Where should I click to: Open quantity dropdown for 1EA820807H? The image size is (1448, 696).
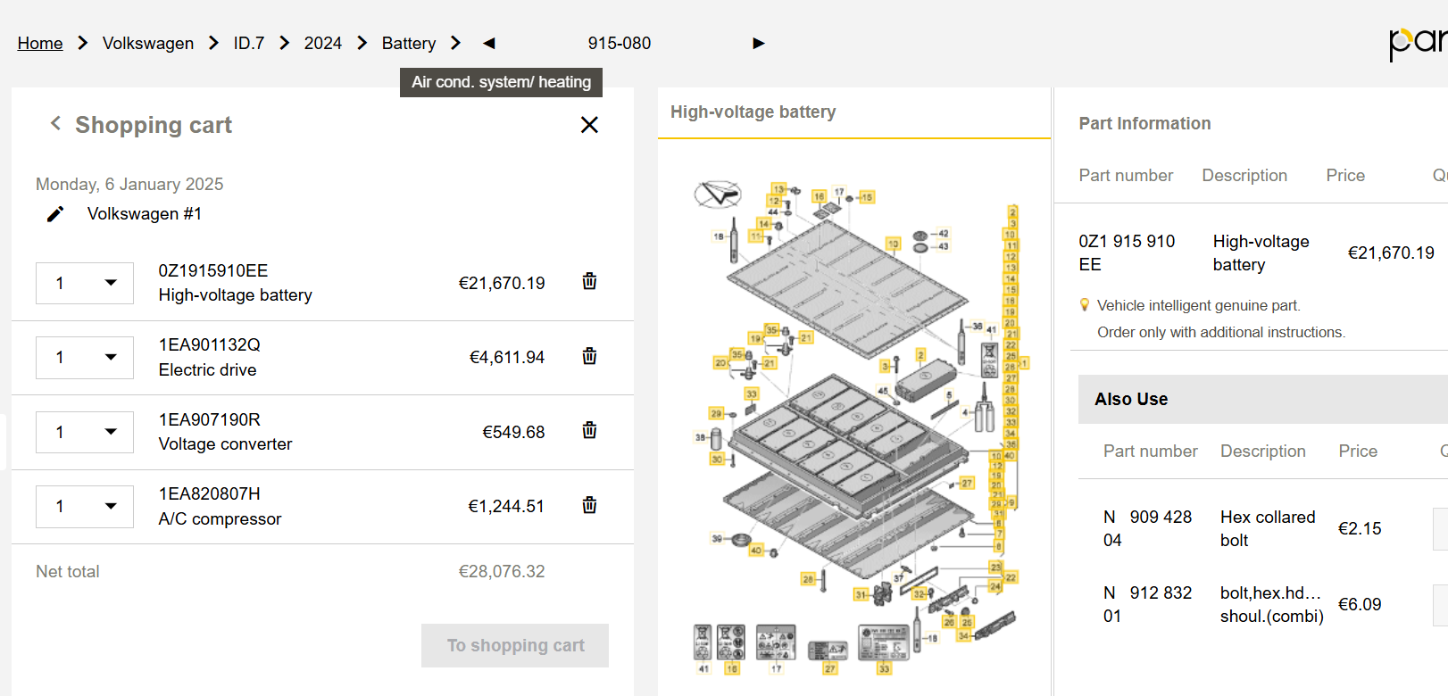[85, 506]
